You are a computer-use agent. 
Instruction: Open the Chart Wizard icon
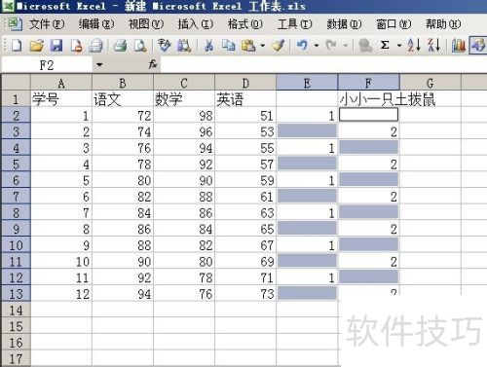tap(459, 46)
